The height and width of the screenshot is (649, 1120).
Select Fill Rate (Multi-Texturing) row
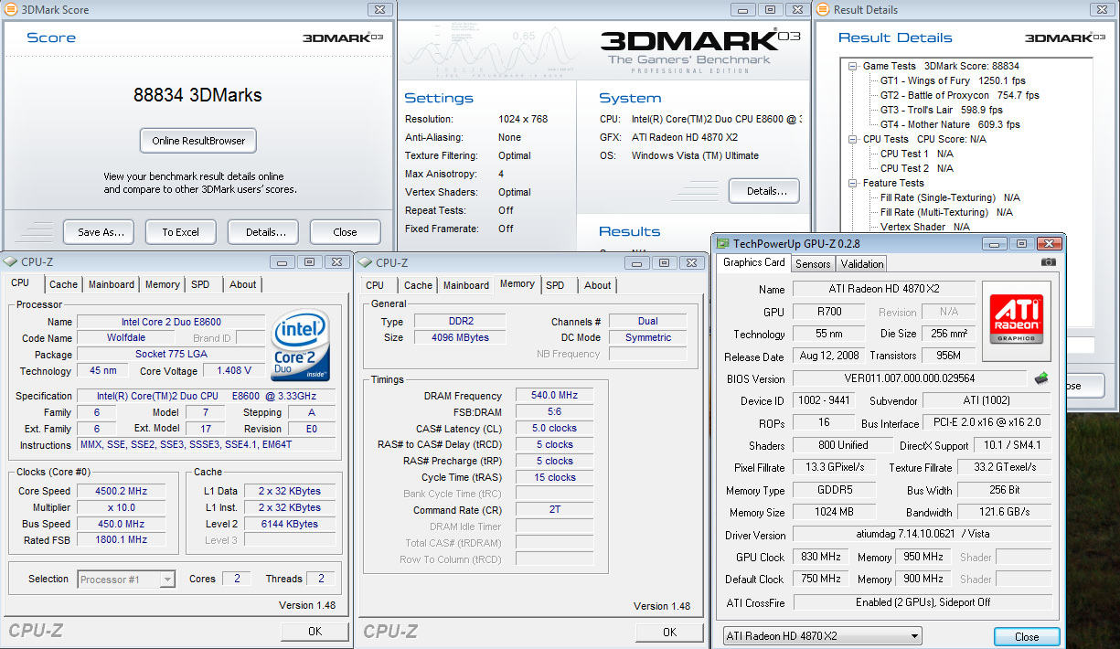946,212
